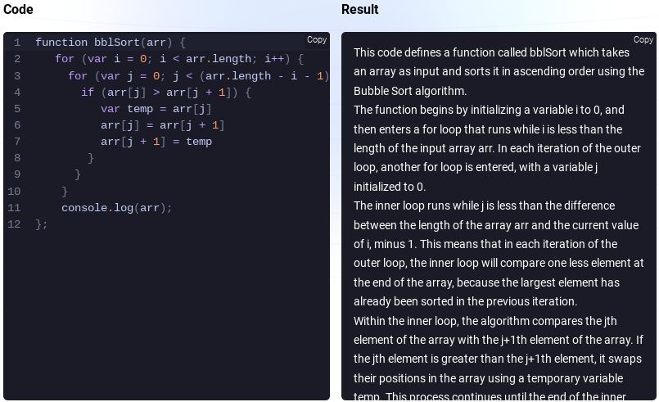Click line number 6 in code gutter
Viewport: 659px width, 402px height.
click(17, 125)
